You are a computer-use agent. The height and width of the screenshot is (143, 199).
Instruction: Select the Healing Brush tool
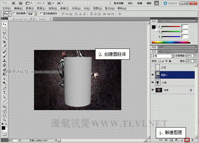coord(5,52)
